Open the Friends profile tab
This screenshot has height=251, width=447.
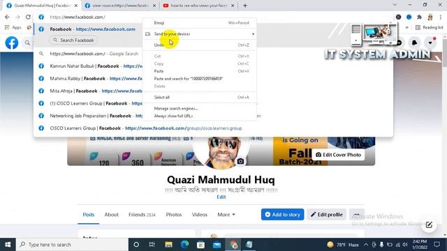(142, 215)
